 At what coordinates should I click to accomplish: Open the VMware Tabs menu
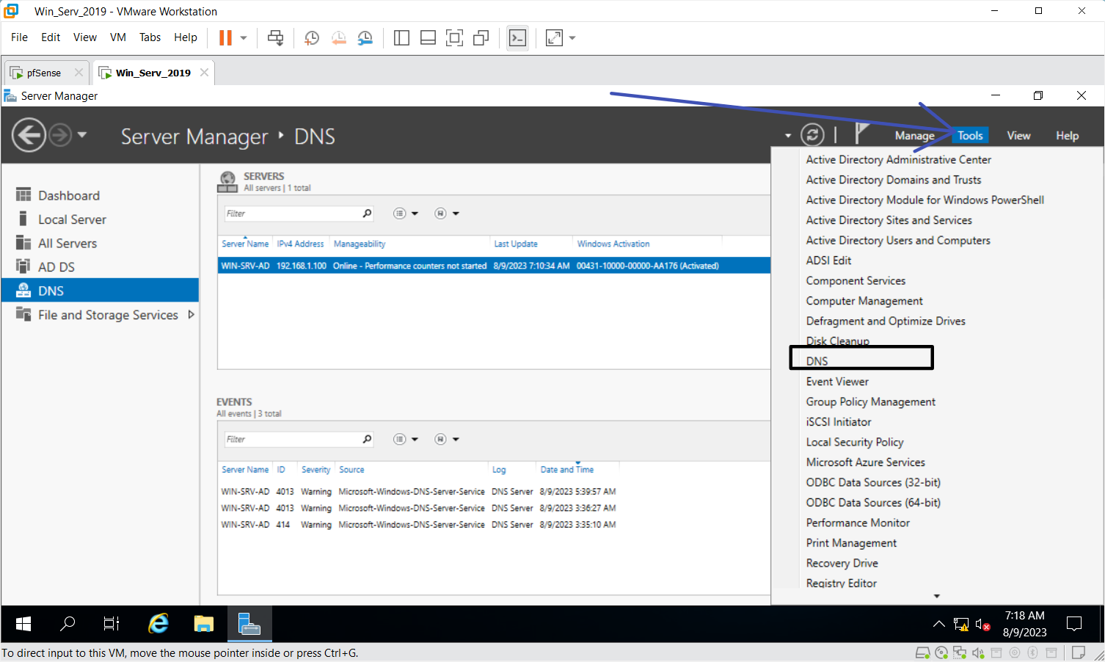pos(150,37)
